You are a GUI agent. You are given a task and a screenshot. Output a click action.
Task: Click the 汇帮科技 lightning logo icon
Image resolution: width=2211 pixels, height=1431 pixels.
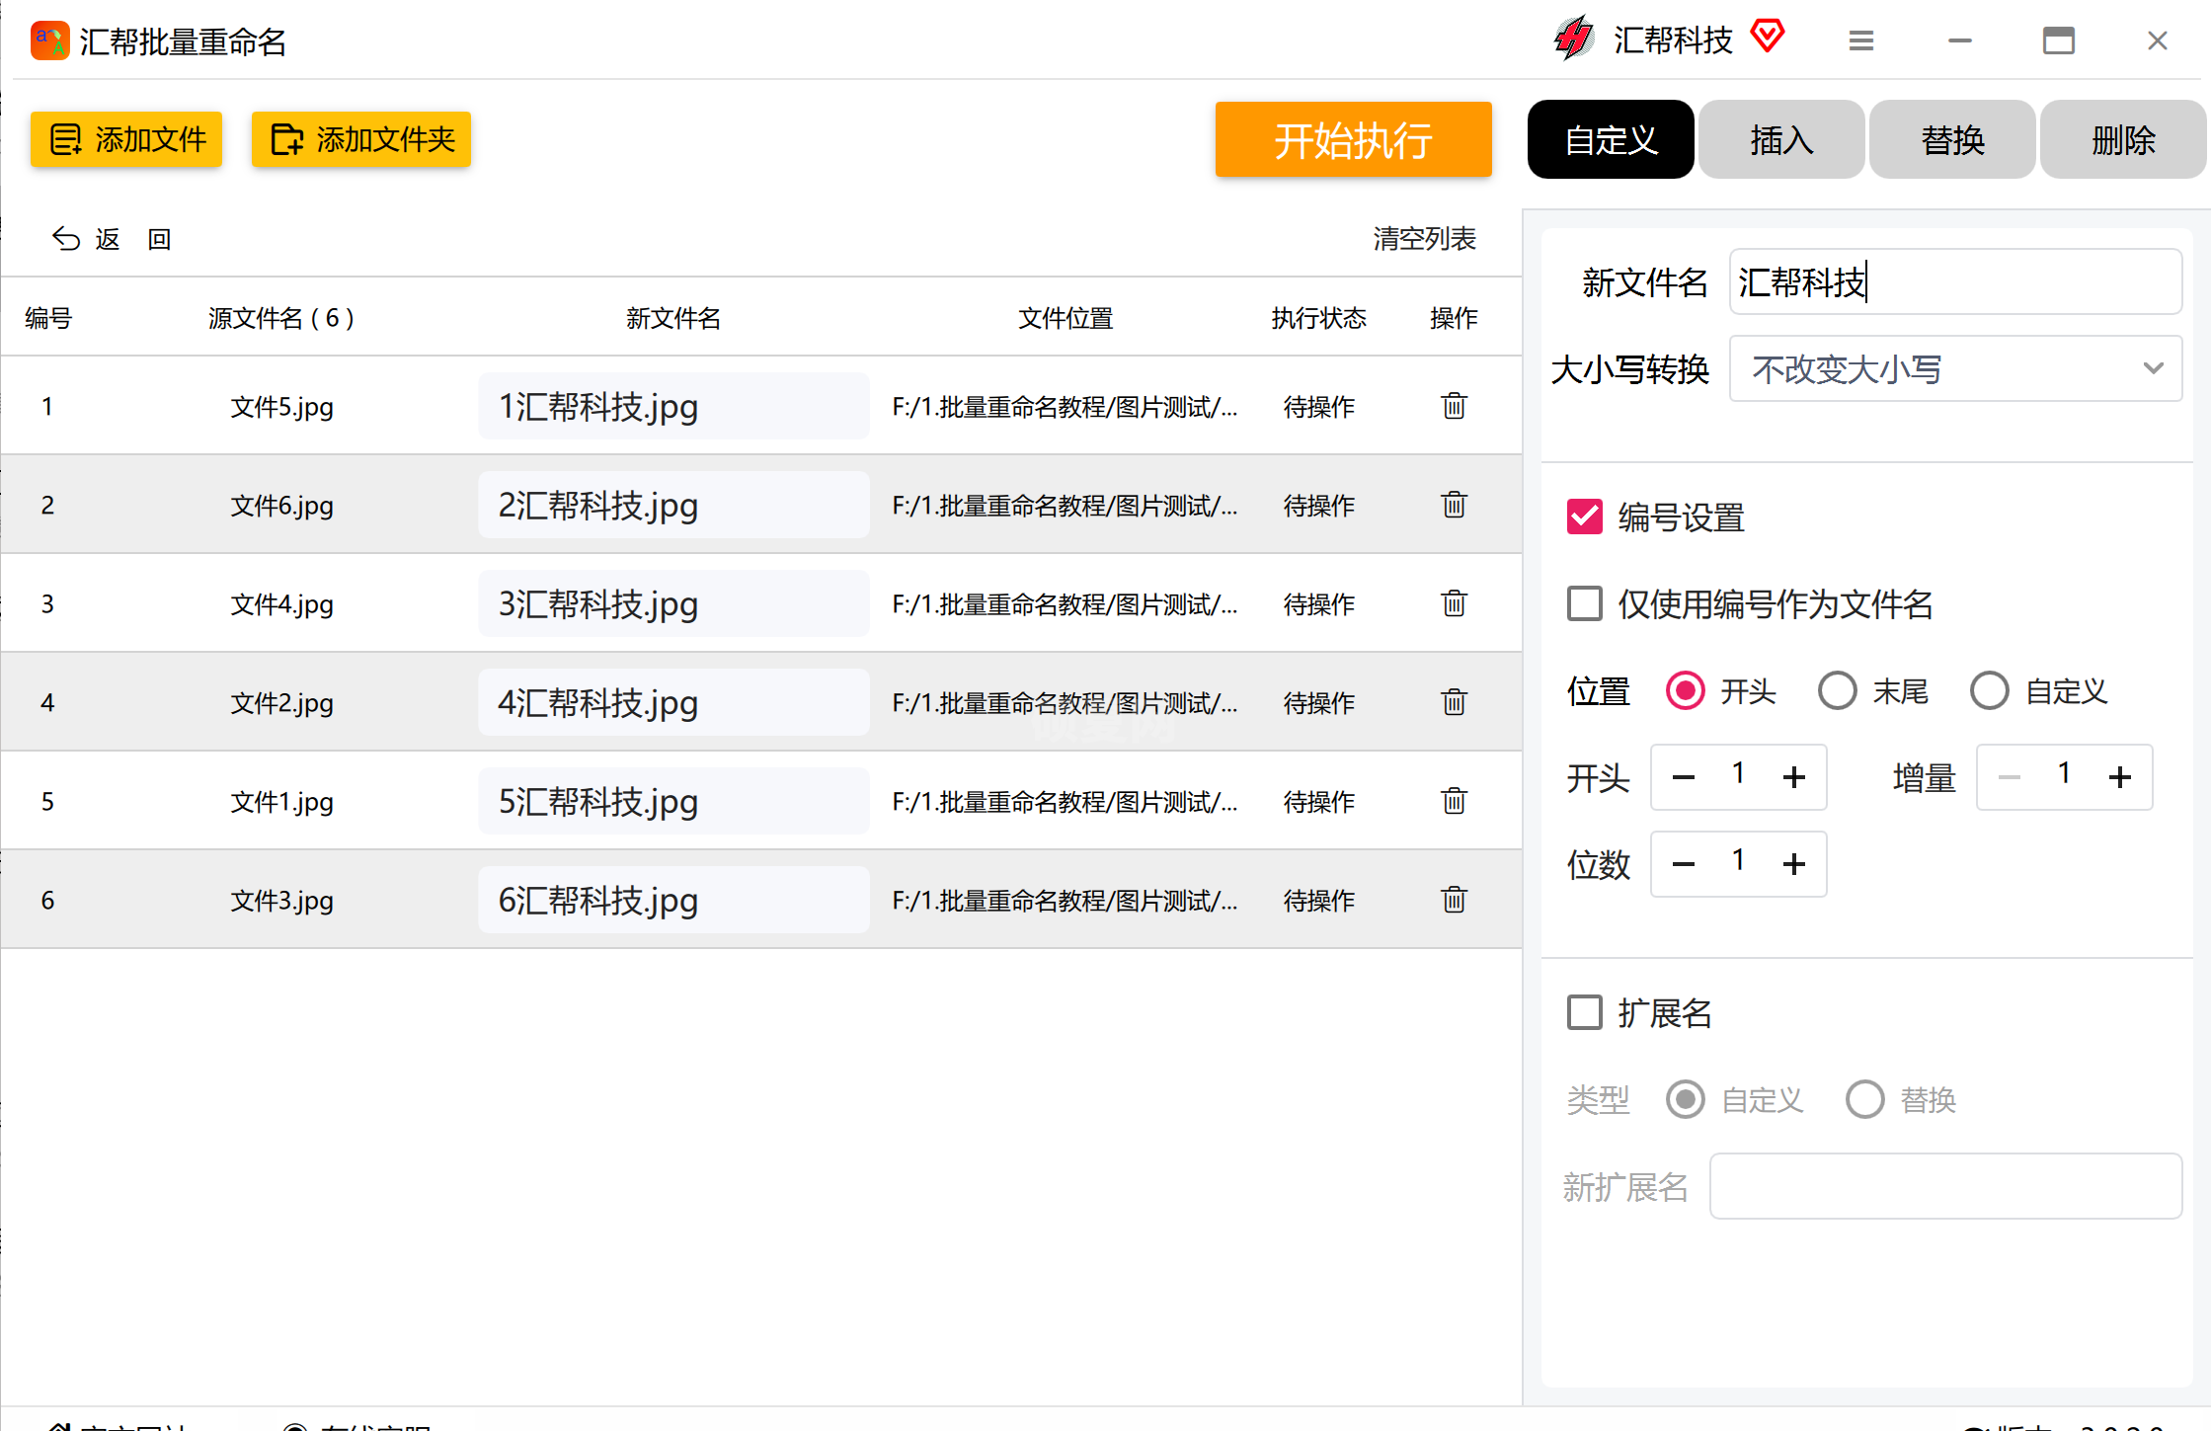click(x=1574, y=39)
